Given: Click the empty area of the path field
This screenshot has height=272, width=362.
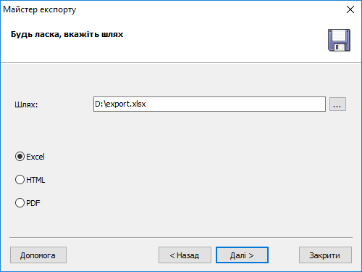Looking at the screenshot, I should tap(235, 104).
